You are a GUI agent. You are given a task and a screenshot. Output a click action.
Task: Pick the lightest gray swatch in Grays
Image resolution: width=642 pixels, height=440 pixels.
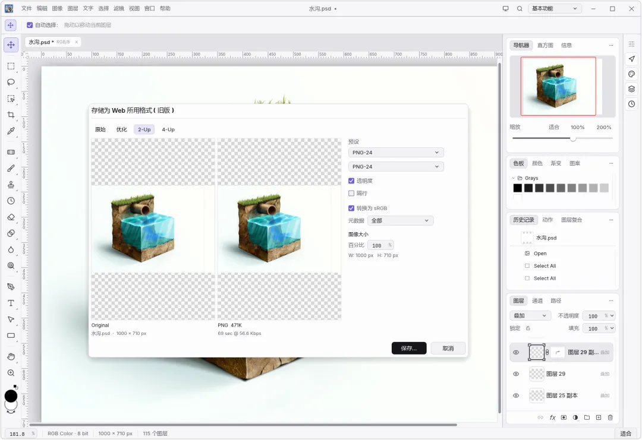coord(604,188)
